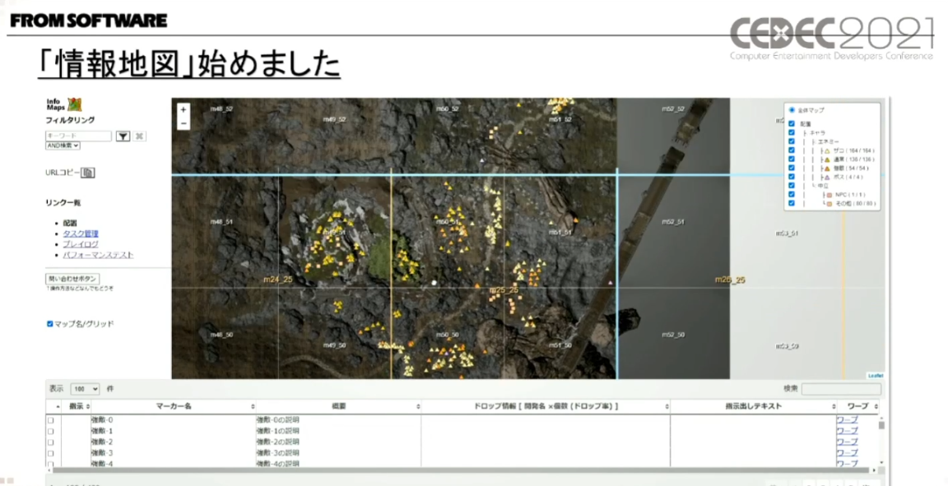Screen dimensions: 948x486
Task: Toggle the エネミー layer checkbox
Action: (x=792, y=141)
